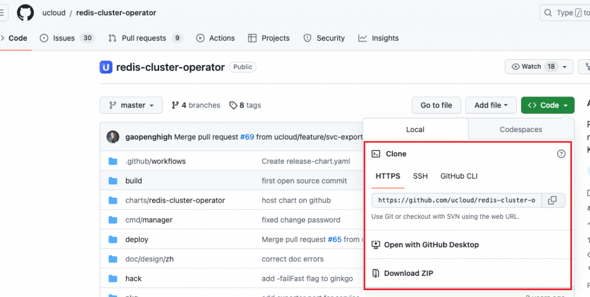Open 'host chart on github' commit message
This screenshot has height=297, width=590.
[296, 200]
